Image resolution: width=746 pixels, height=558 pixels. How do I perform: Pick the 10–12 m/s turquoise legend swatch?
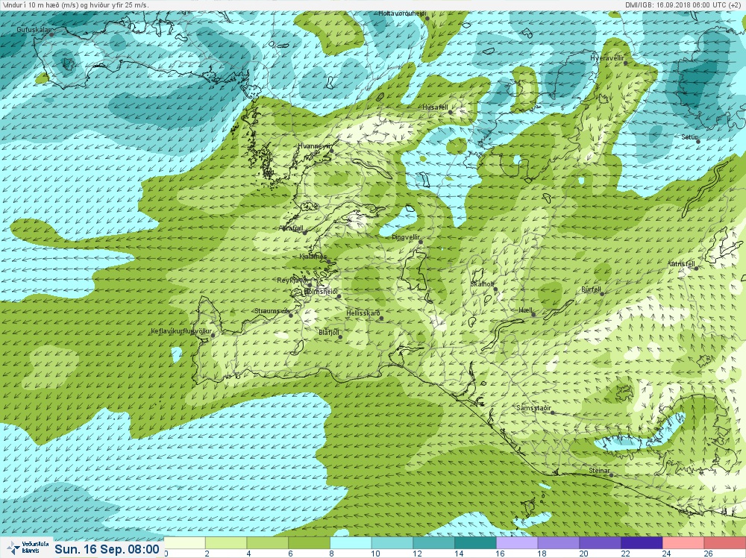coord(392,543)
